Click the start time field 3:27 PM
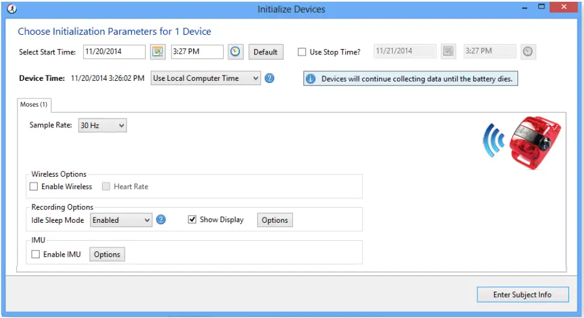Viewport: 584px width, 318px height. point(197,52)
